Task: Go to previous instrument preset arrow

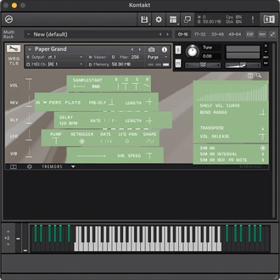Action: [132, 49]
